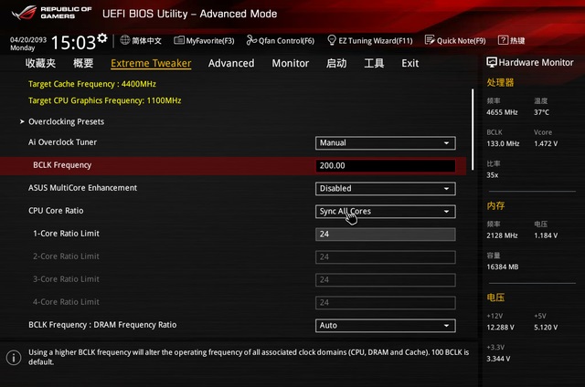
Task: Select ASUS MultiCore Enhancement label
Action: (x=82, y=188)
